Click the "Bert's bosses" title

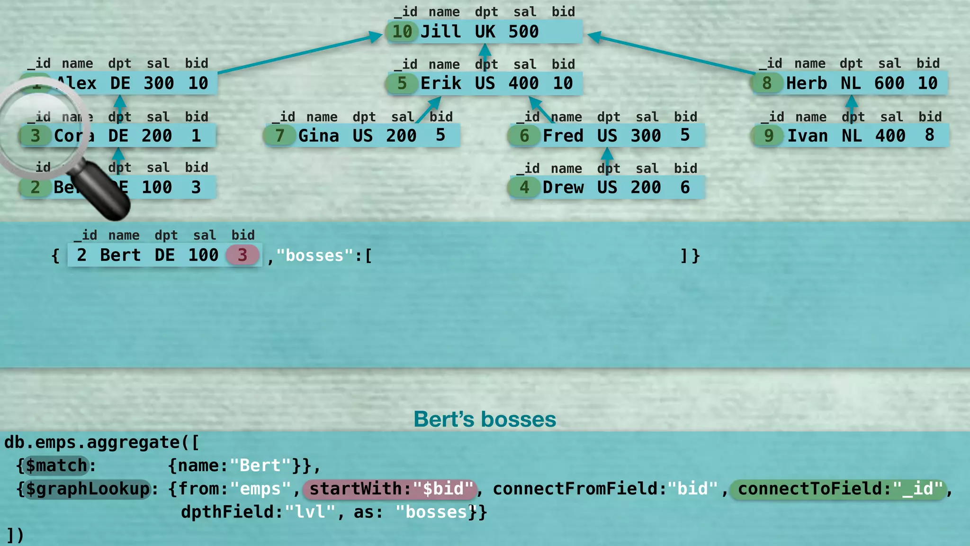[485, 419]
